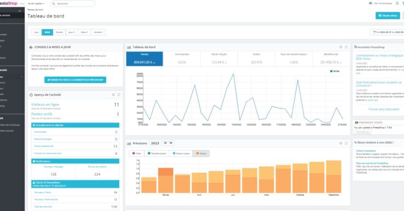Select the Année period tab
This screenshot has width=404, height=211.
pyautogui.click(x=60, y=32)
